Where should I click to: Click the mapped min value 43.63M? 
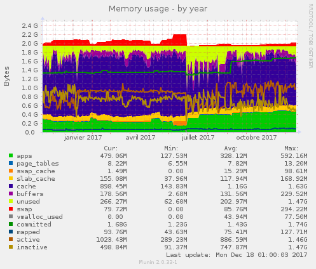tap(175, 232)
